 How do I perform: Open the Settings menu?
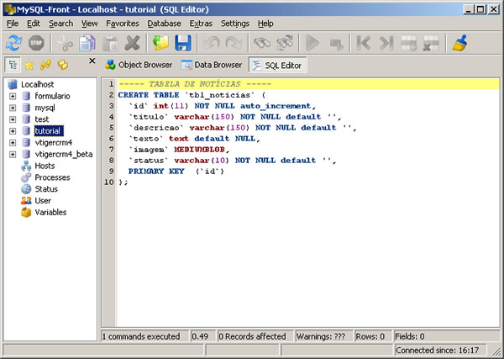coord(235,24)
